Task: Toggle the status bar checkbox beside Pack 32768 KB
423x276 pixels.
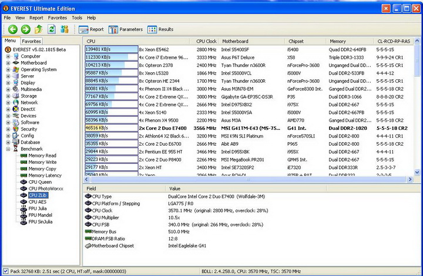Action: (x=6, y=271)
